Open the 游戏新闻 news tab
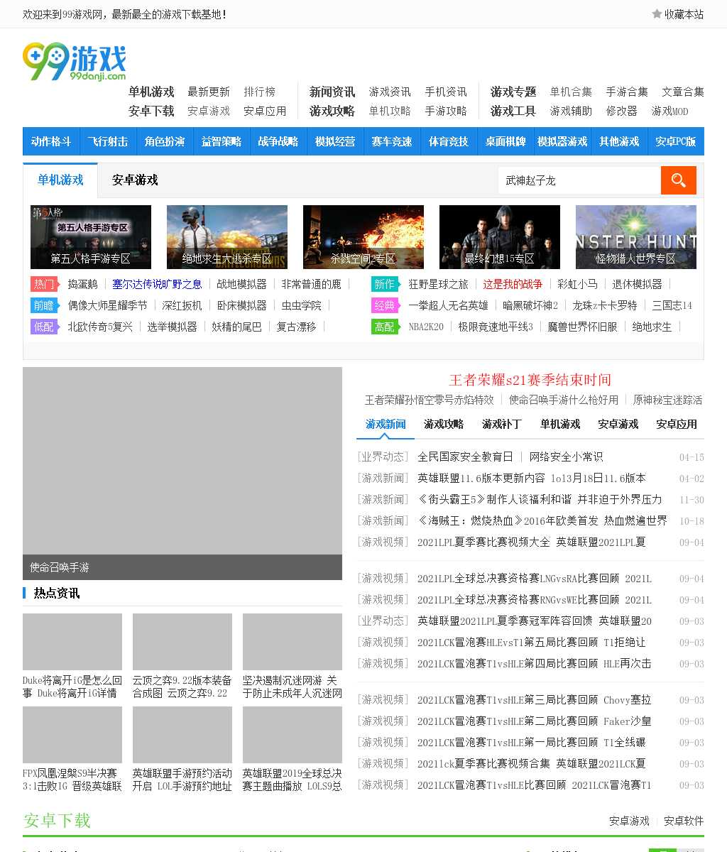Screen dimensions: 727x852 click(x=386, y=424)
